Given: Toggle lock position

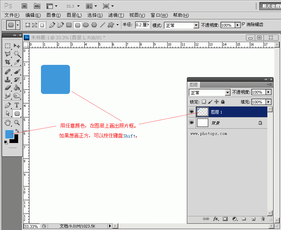Looking at the screenshot, I should coord(217,102).
